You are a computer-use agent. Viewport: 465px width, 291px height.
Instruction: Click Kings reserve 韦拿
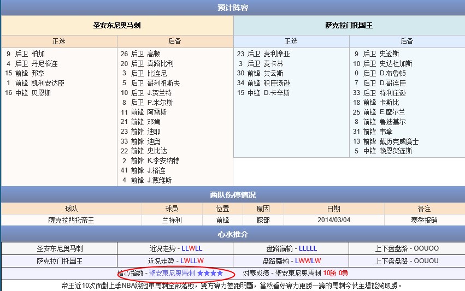pos(386,132)
